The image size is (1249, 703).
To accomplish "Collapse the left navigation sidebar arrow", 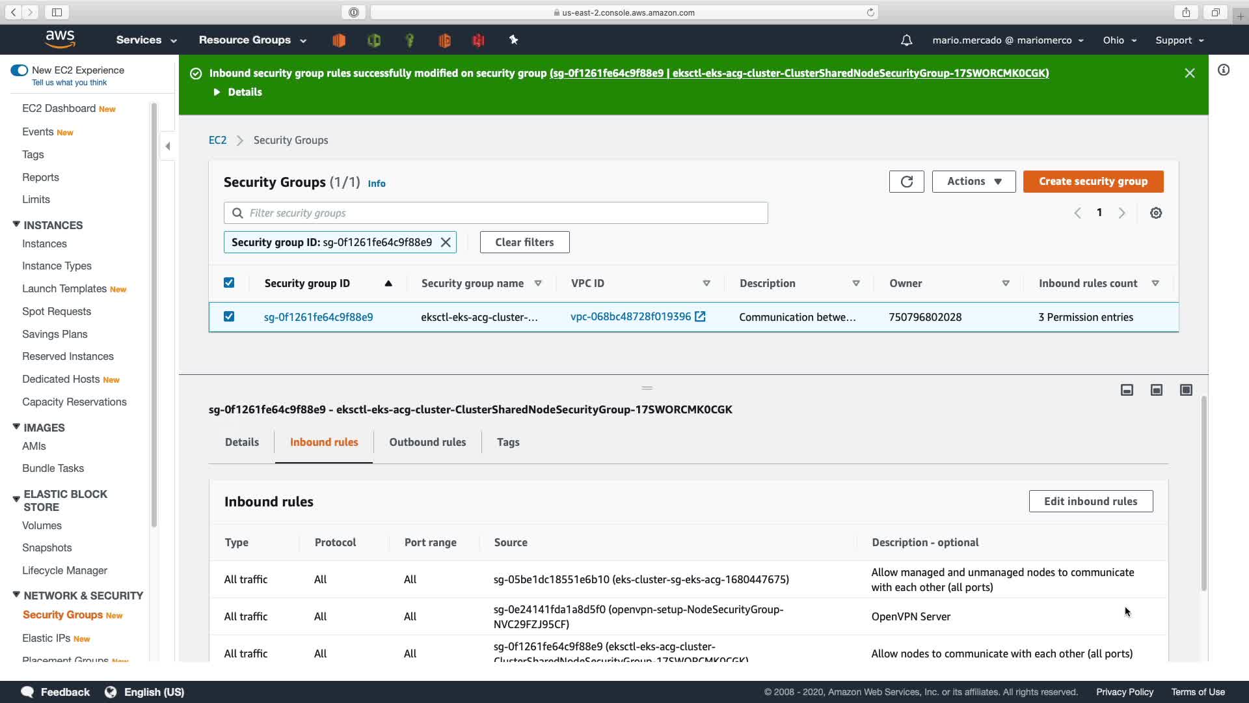I will click(168, 146).
